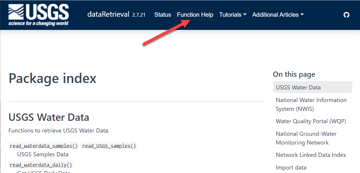Screen dimensions: 360x173
Task: Select Function Help in the navbar
Action: [x=195, y=15]
